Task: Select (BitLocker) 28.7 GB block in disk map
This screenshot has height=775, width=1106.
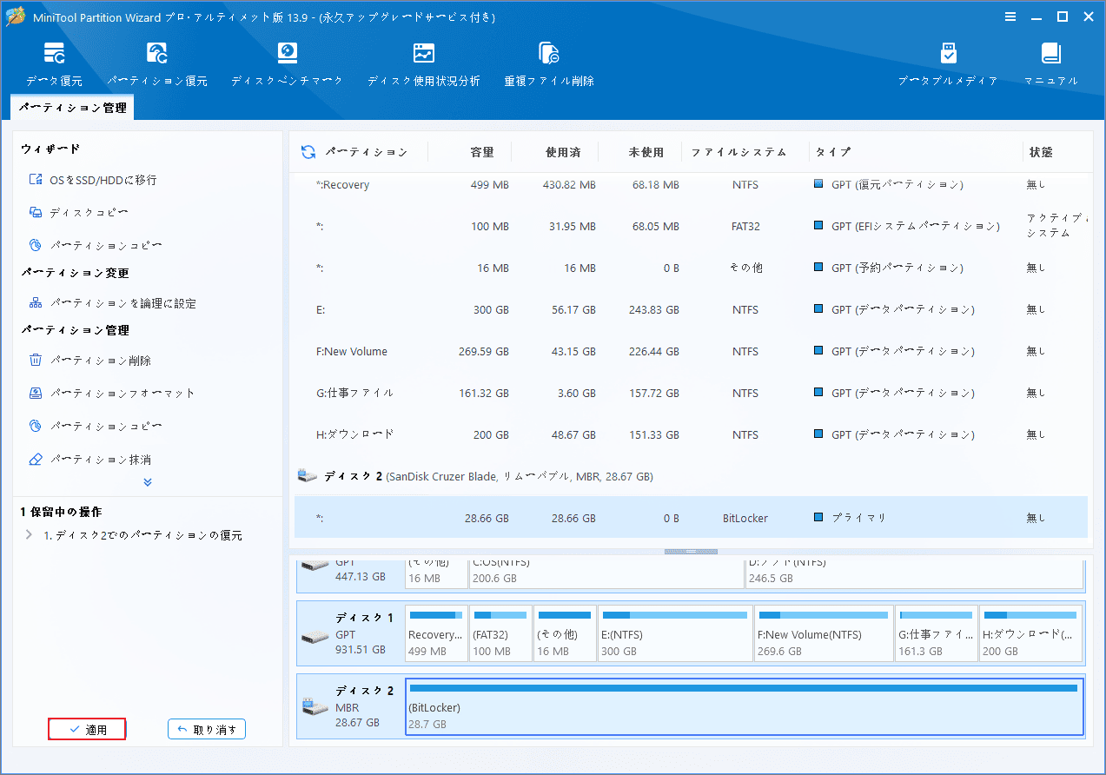Action: 745,706
